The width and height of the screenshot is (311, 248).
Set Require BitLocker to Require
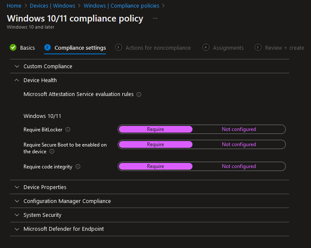[x=155, y=129]
